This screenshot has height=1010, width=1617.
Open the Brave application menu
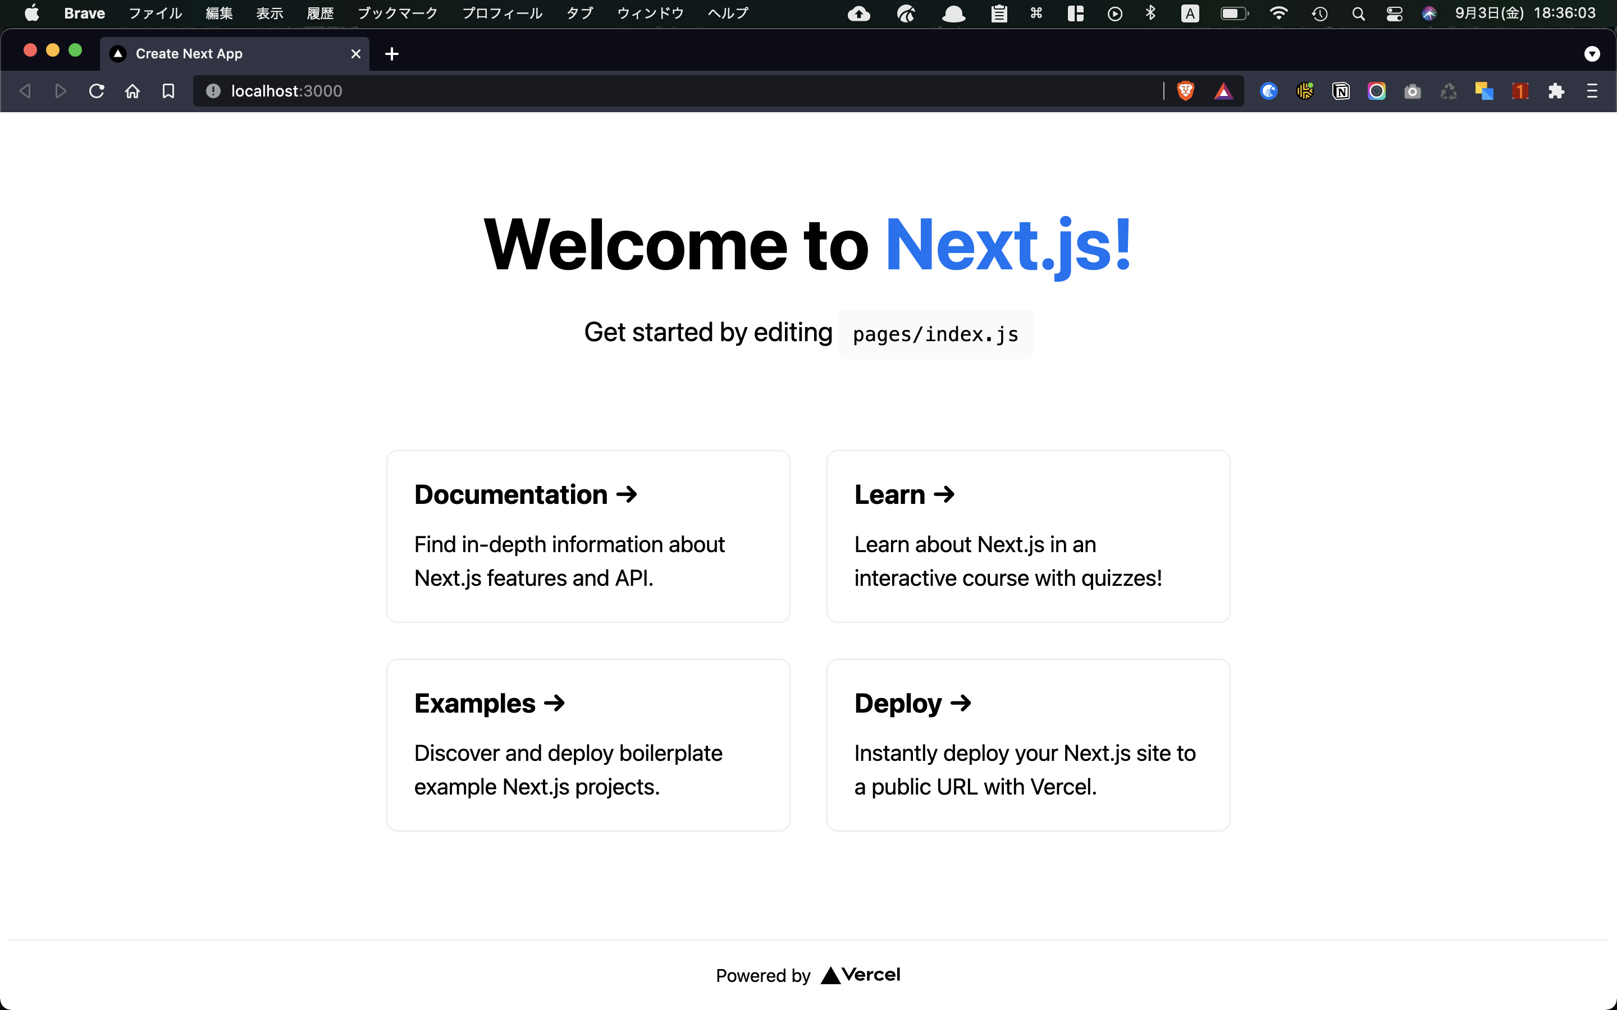[x=84, y=13]
